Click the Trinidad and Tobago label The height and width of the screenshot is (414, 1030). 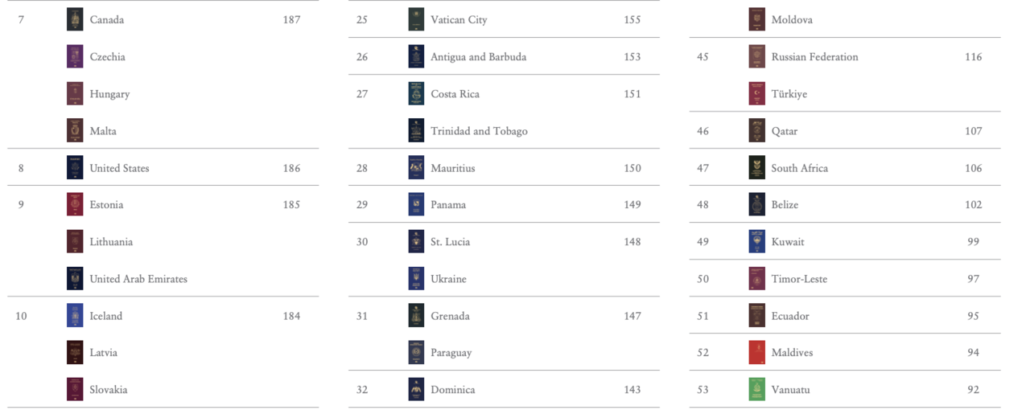[x=479, y=131]
